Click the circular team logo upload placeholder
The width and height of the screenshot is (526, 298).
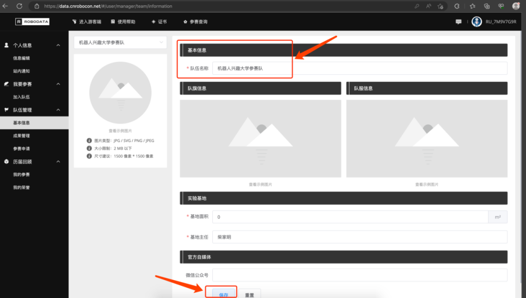tap(120, 93)
